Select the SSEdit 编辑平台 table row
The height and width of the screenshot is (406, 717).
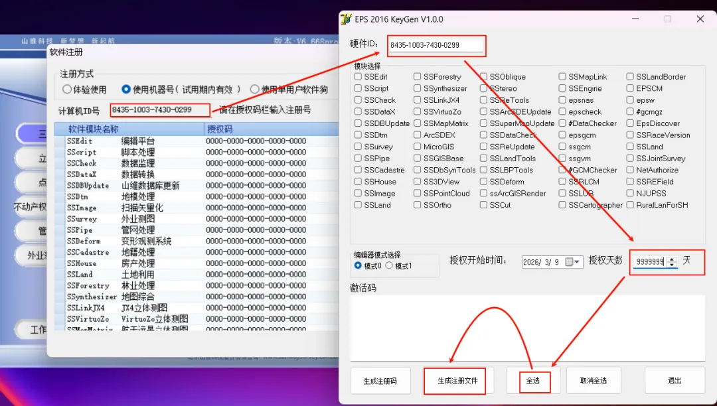197,141
